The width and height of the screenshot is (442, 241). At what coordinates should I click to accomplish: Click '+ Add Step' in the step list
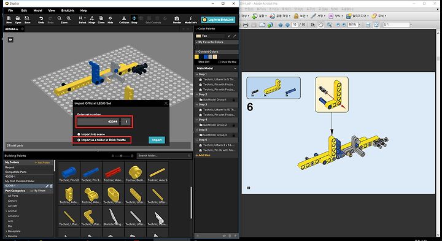tap(203, 155)
